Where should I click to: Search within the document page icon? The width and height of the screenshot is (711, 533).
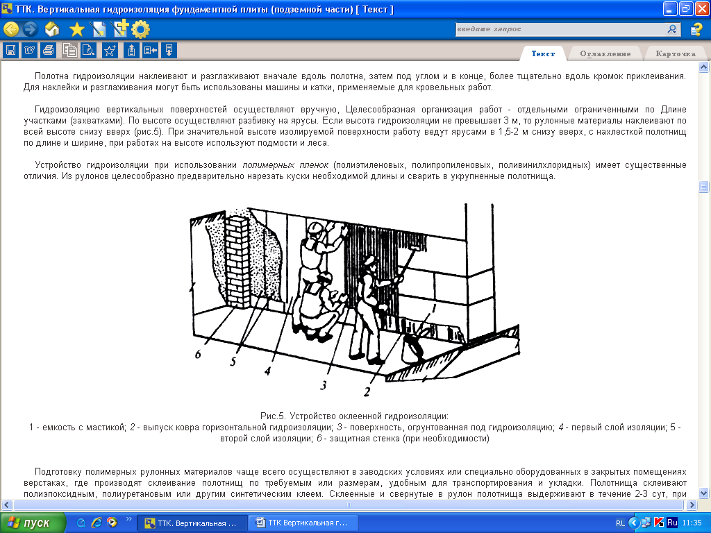tap(88, 50)
